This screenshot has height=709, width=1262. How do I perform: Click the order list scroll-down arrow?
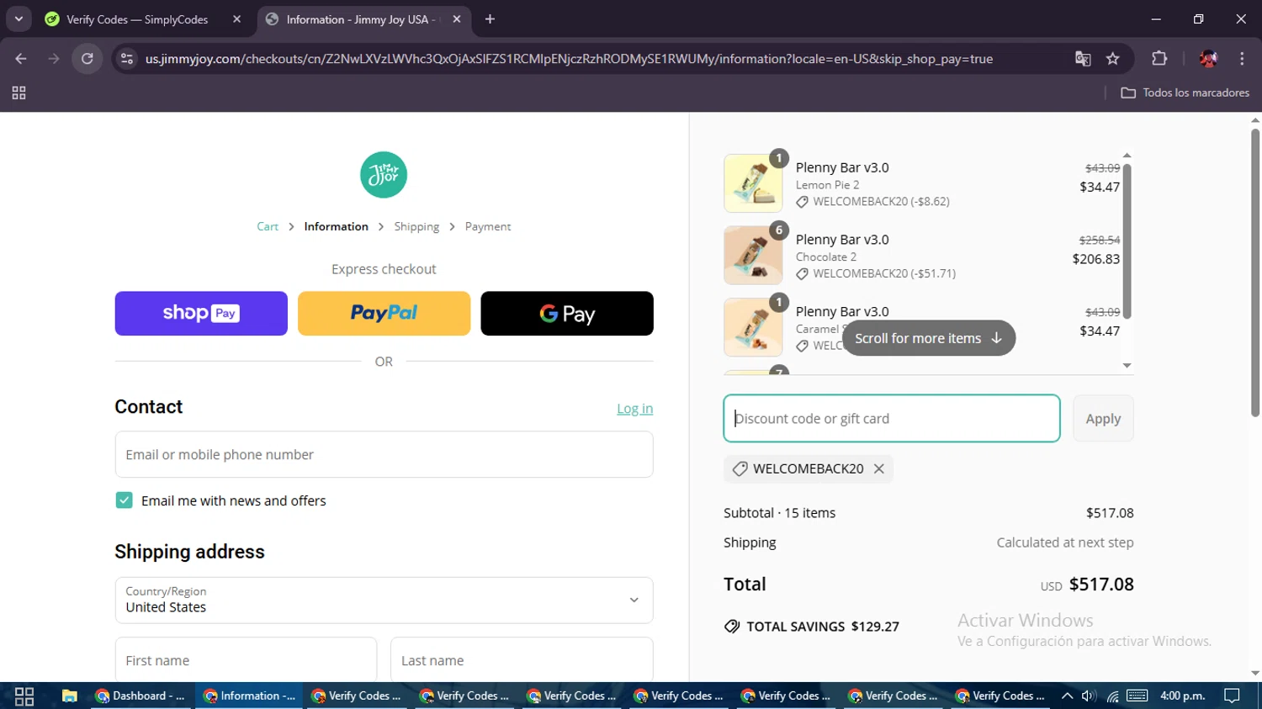[x=1127, y=366]
